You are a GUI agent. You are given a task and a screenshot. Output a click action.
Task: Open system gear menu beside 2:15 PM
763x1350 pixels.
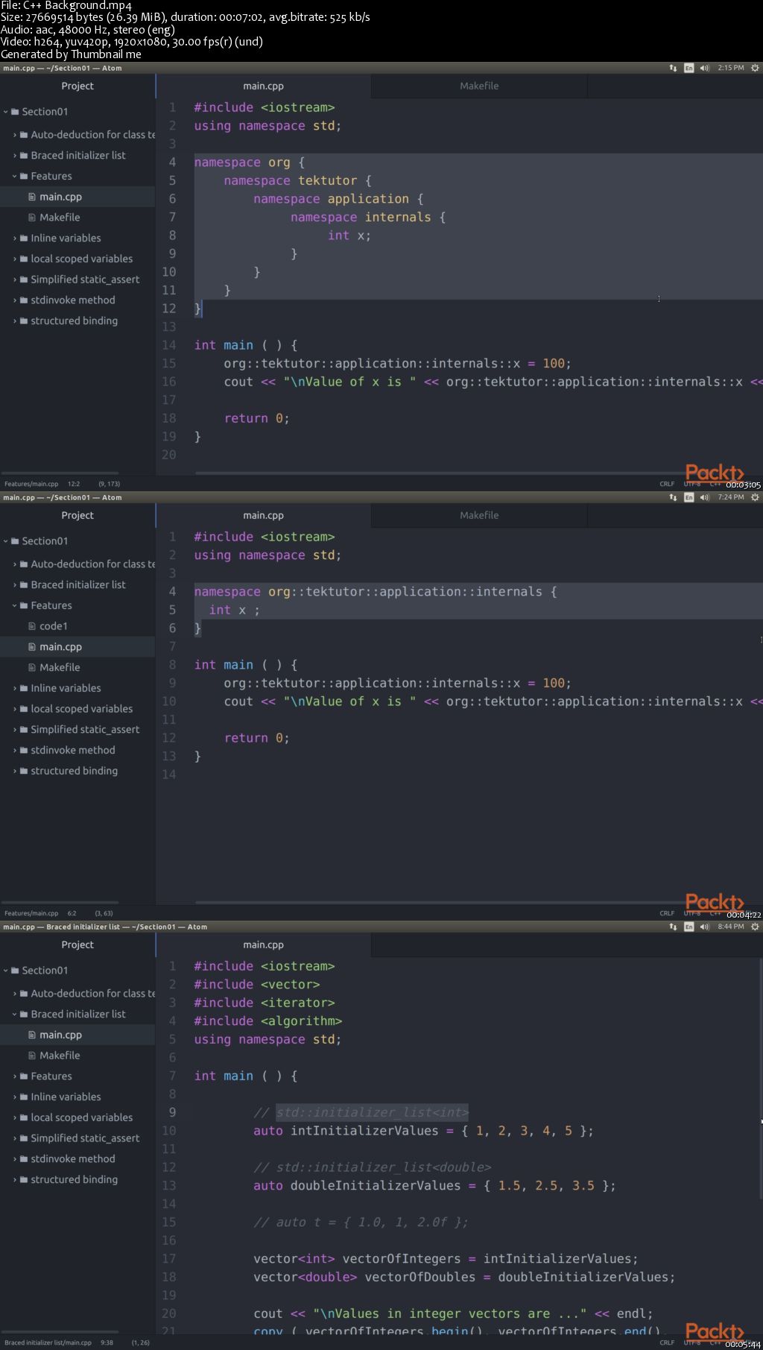coord(755,68)
